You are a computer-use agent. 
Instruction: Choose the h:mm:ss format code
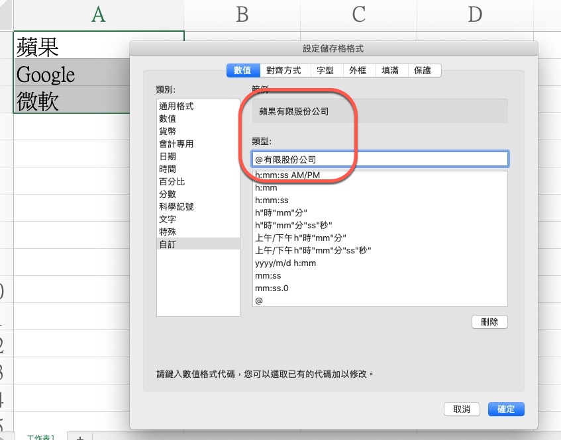click(x=380, y=200)
